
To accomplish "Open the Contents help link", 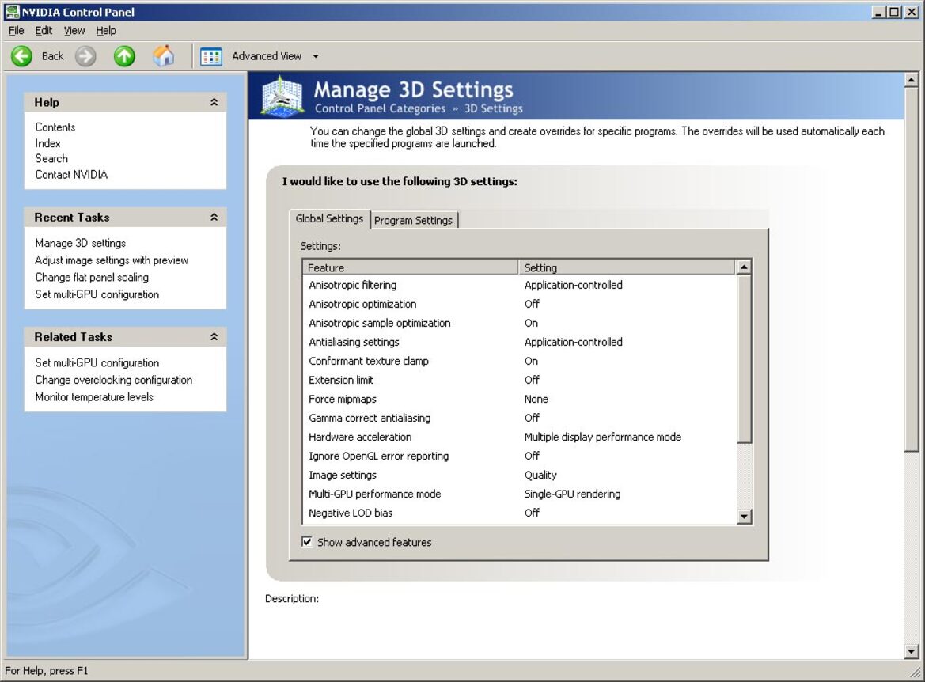I will click(x=55, y=127).
